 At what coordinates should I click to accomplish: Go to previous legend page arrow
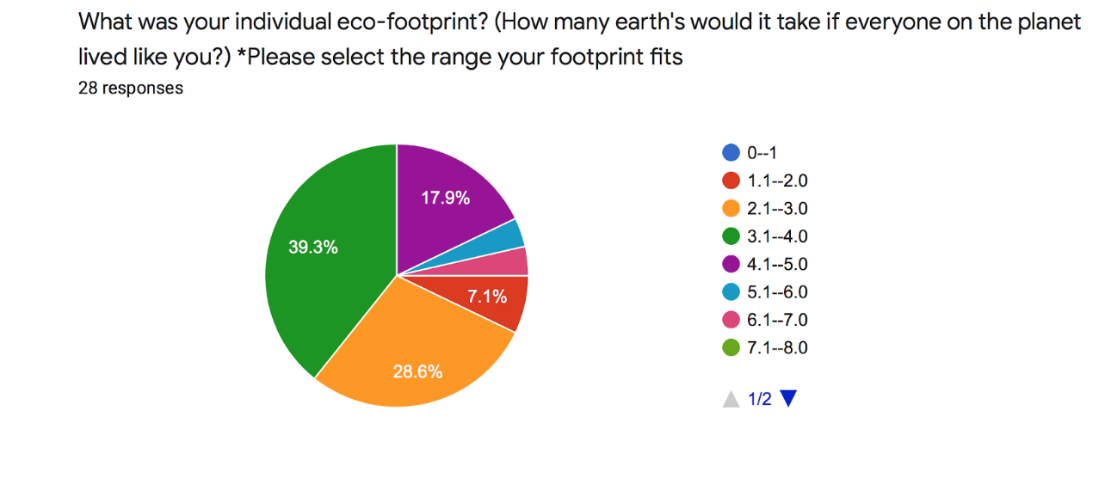pyautogui.click(x=732, y=399)
